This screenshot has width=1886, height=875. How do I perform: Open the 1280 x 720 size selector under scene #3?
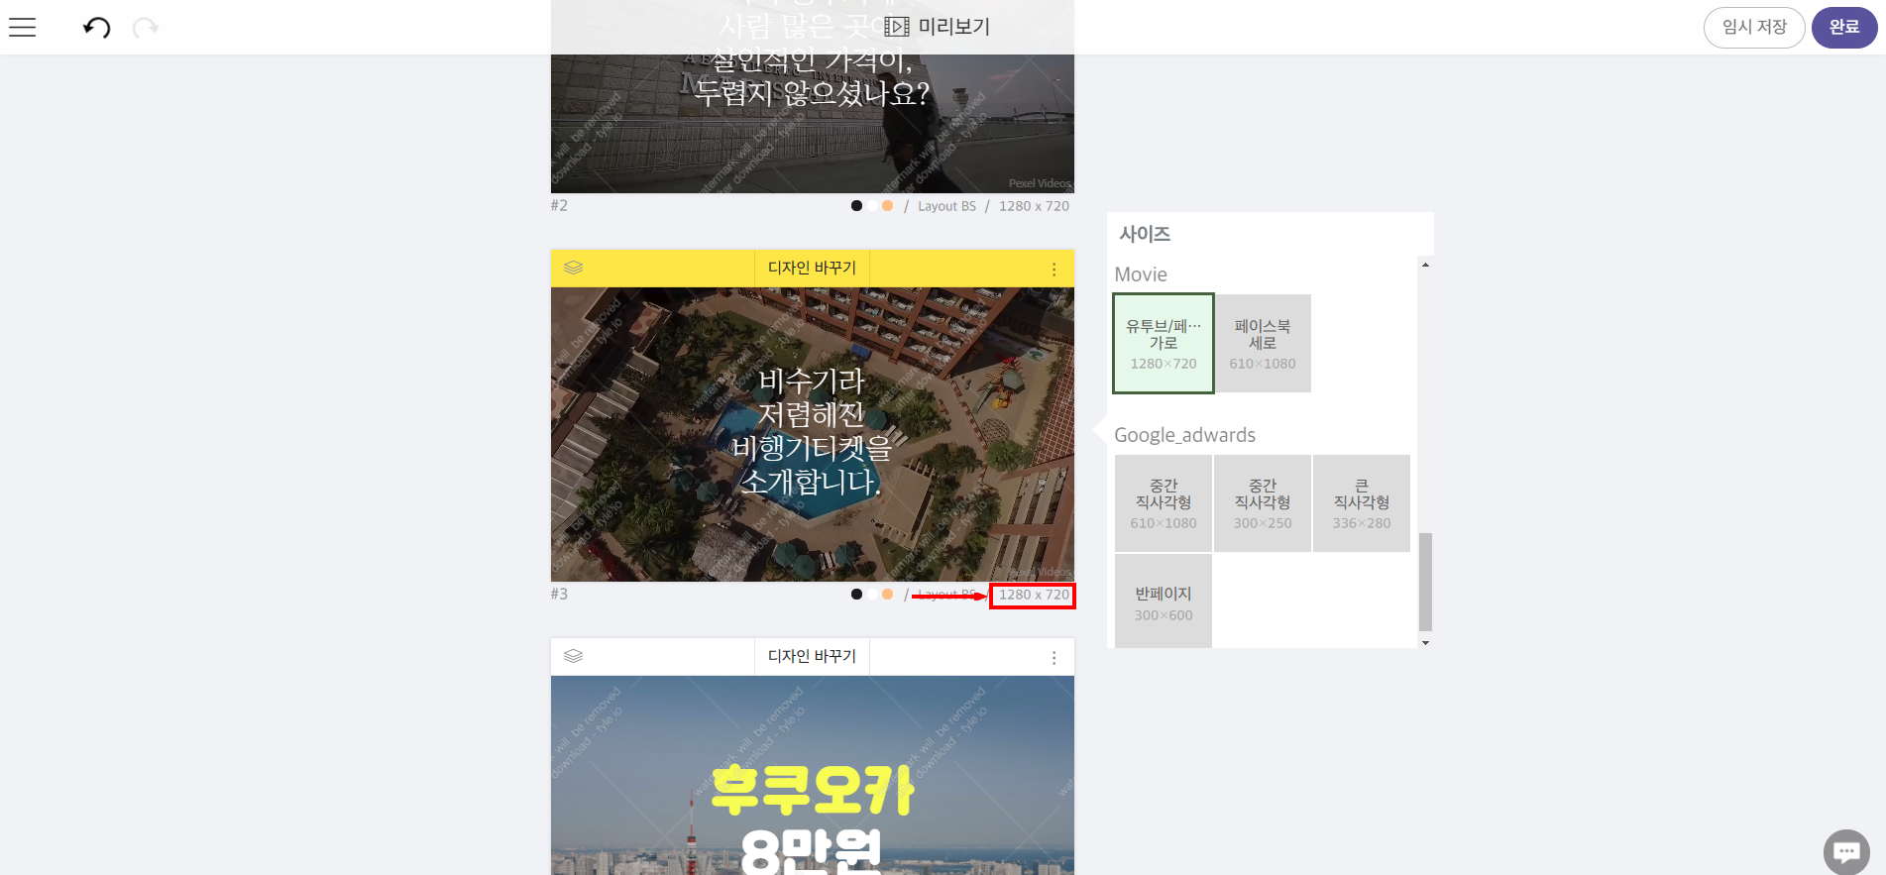pos(1034,595)
